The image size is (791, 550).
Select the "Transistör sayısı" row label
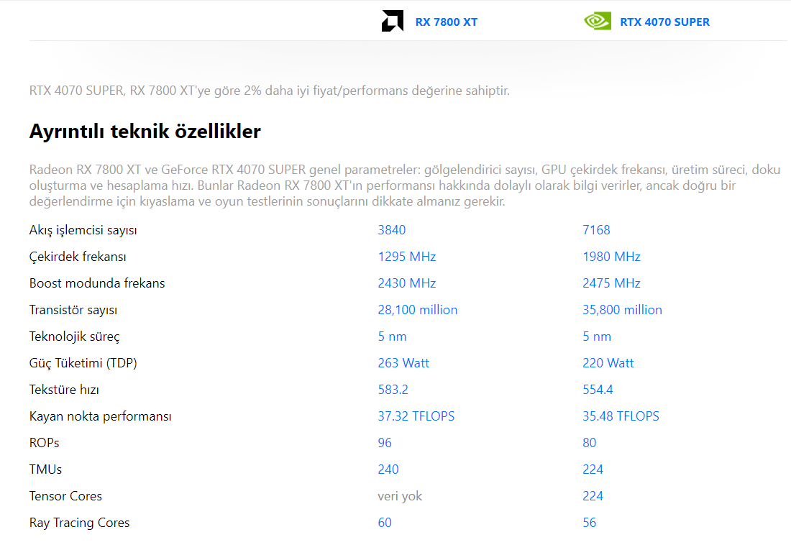tap(73, 311)
